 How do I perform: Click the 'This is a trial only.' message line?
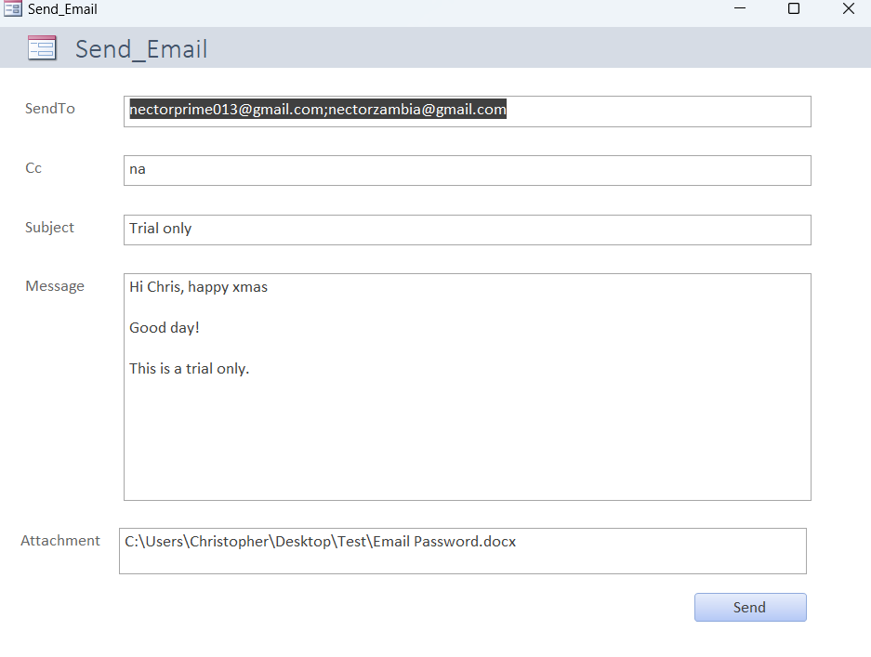click(190, 369)
